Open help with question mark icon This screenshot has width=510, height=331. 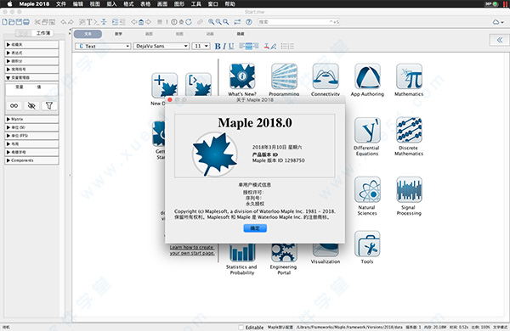click(x=249, y=22)
